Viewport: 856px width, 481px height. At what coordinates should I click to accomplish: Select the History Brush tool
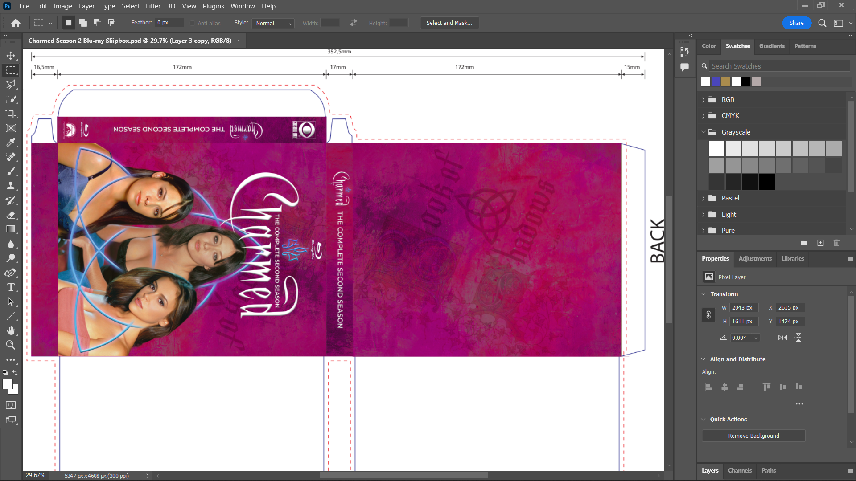pyautogui.click(x=11, y=200)
